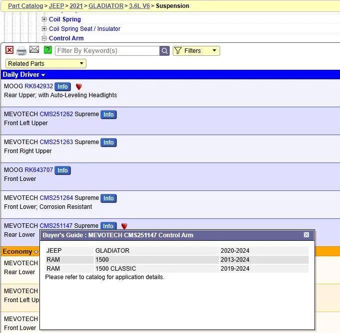The width and height of the screenshot is (340, 333).
Task: Click heart icon next to MEVOTECH CMS251147
Action: (x=124, y=226)
